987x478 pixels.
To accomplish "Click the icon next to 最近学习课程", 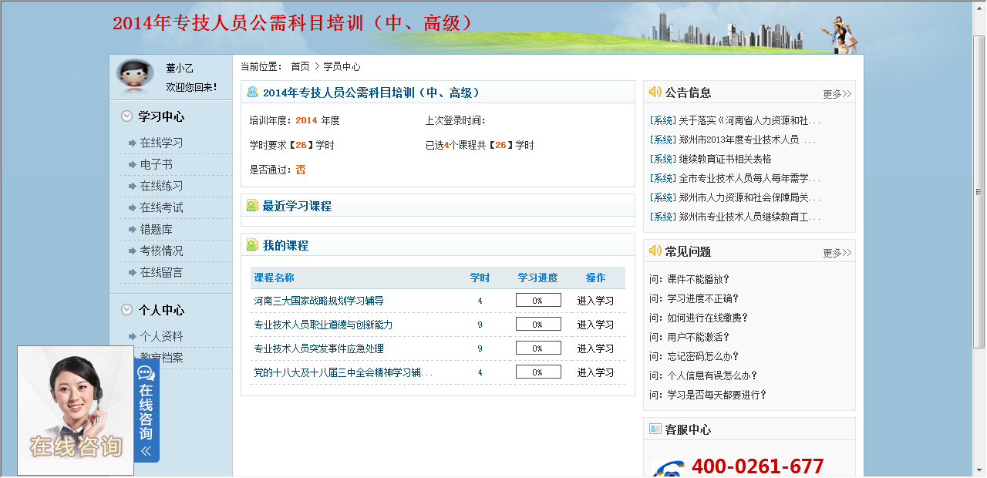I will tap(252, 206).
